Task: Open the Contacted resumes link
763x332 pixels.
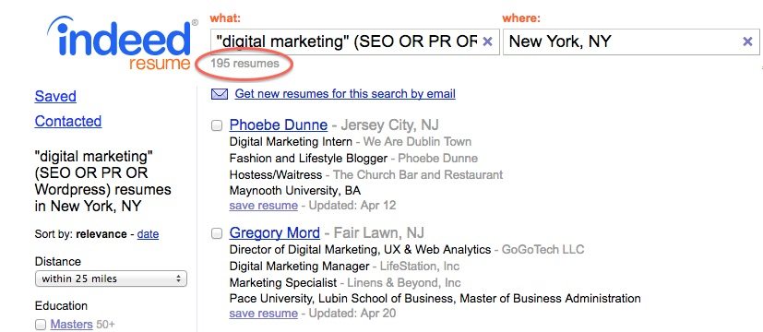Action: 68,121
